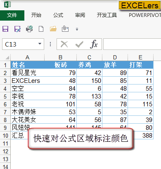
Task: Select row 10 header
Action: tap(5, 136)
